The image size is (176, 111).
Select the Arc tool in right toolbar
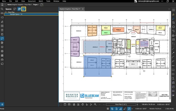[173, 57]
